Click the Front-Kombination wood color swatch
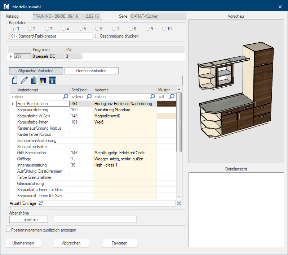This screenshot has height=255, width=288. tap(166, 104)
